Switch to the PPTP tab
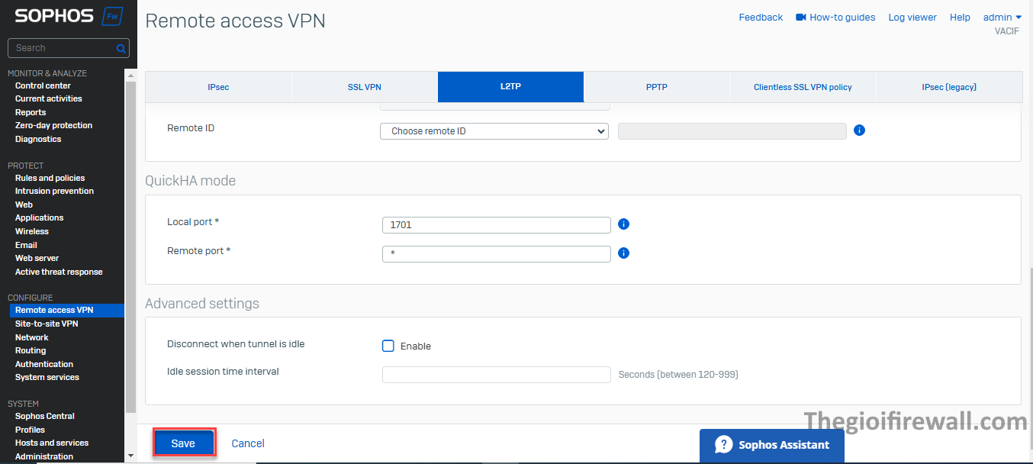The height and width of the screenshot is (464, 1033). tap(656, 87)
